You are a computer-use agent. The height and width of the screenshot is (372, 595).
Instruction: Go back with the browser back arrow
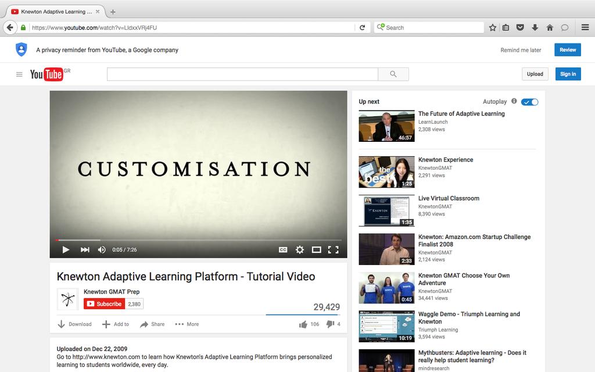(10, 27)
